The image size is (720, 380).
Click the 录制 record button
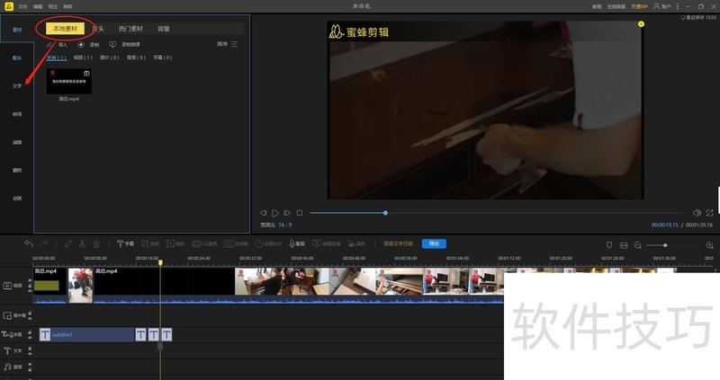point(88,44)
